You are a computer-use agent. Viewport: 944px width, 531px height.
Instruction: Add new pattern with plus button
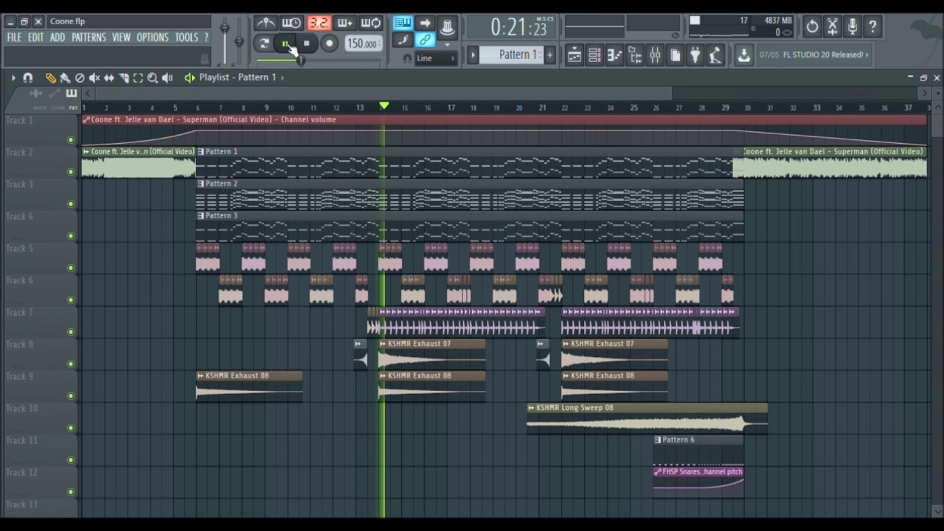tap(549, 55)
